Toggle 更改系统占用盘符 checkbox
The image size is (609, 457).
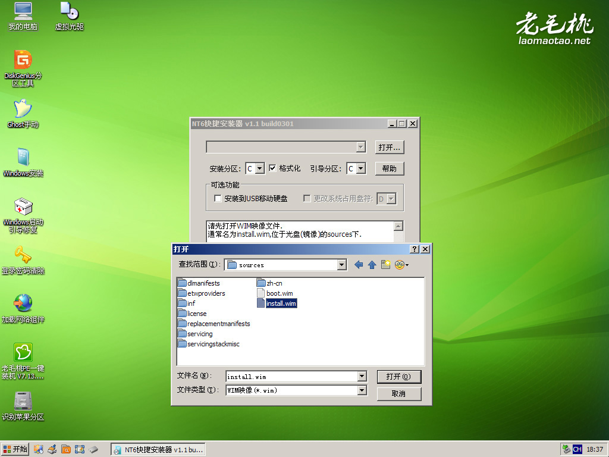point(307,199)
